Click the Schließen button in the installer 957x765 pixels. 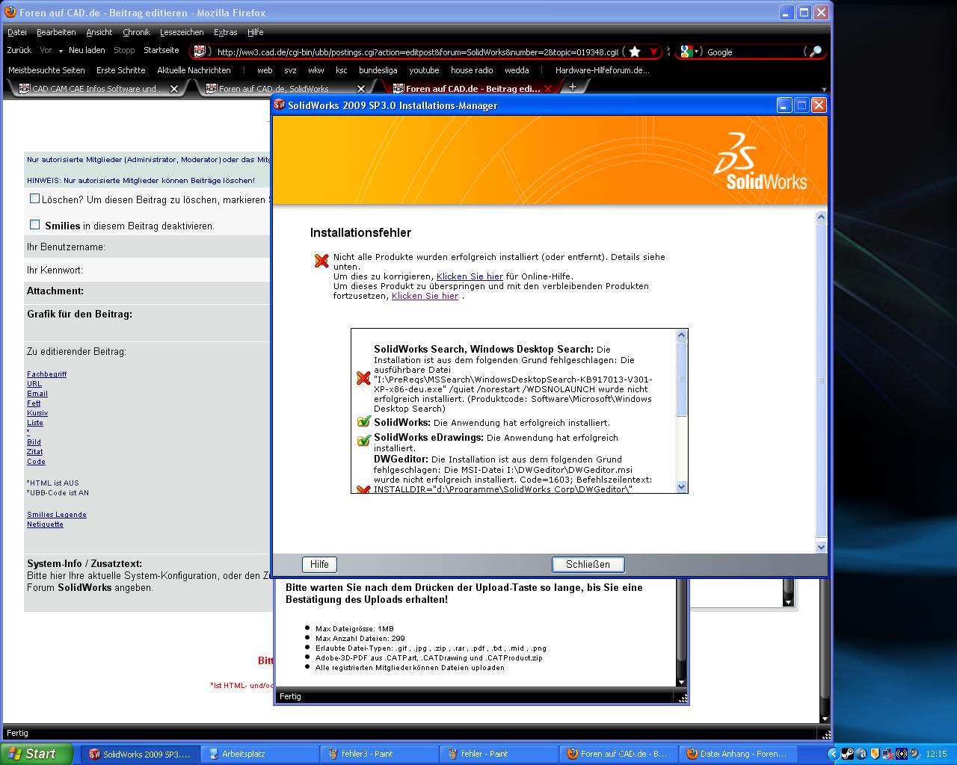(588, 565)
